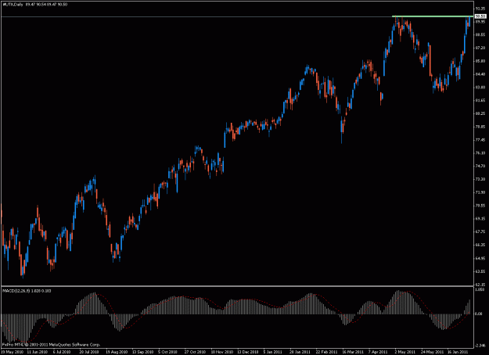The width and height of the screenshot is (489, 355).
Task: Click the MACD zero level label 0.00
Action: click(479, 314)
